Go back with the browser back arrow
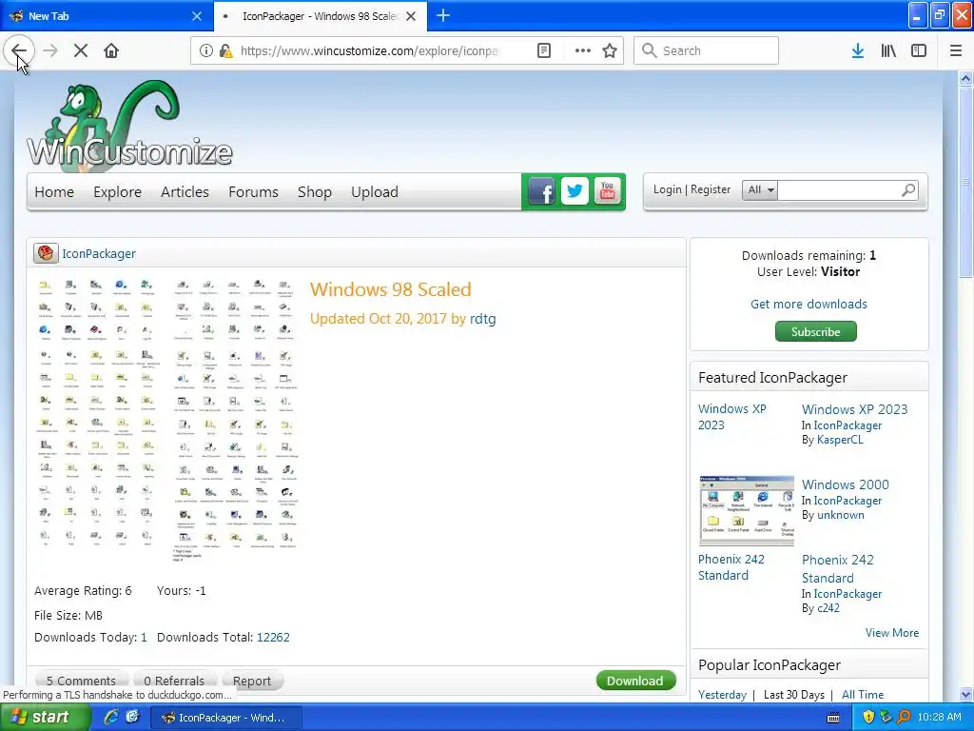Viewport: 974px width, 731px height. coord(19,50)
